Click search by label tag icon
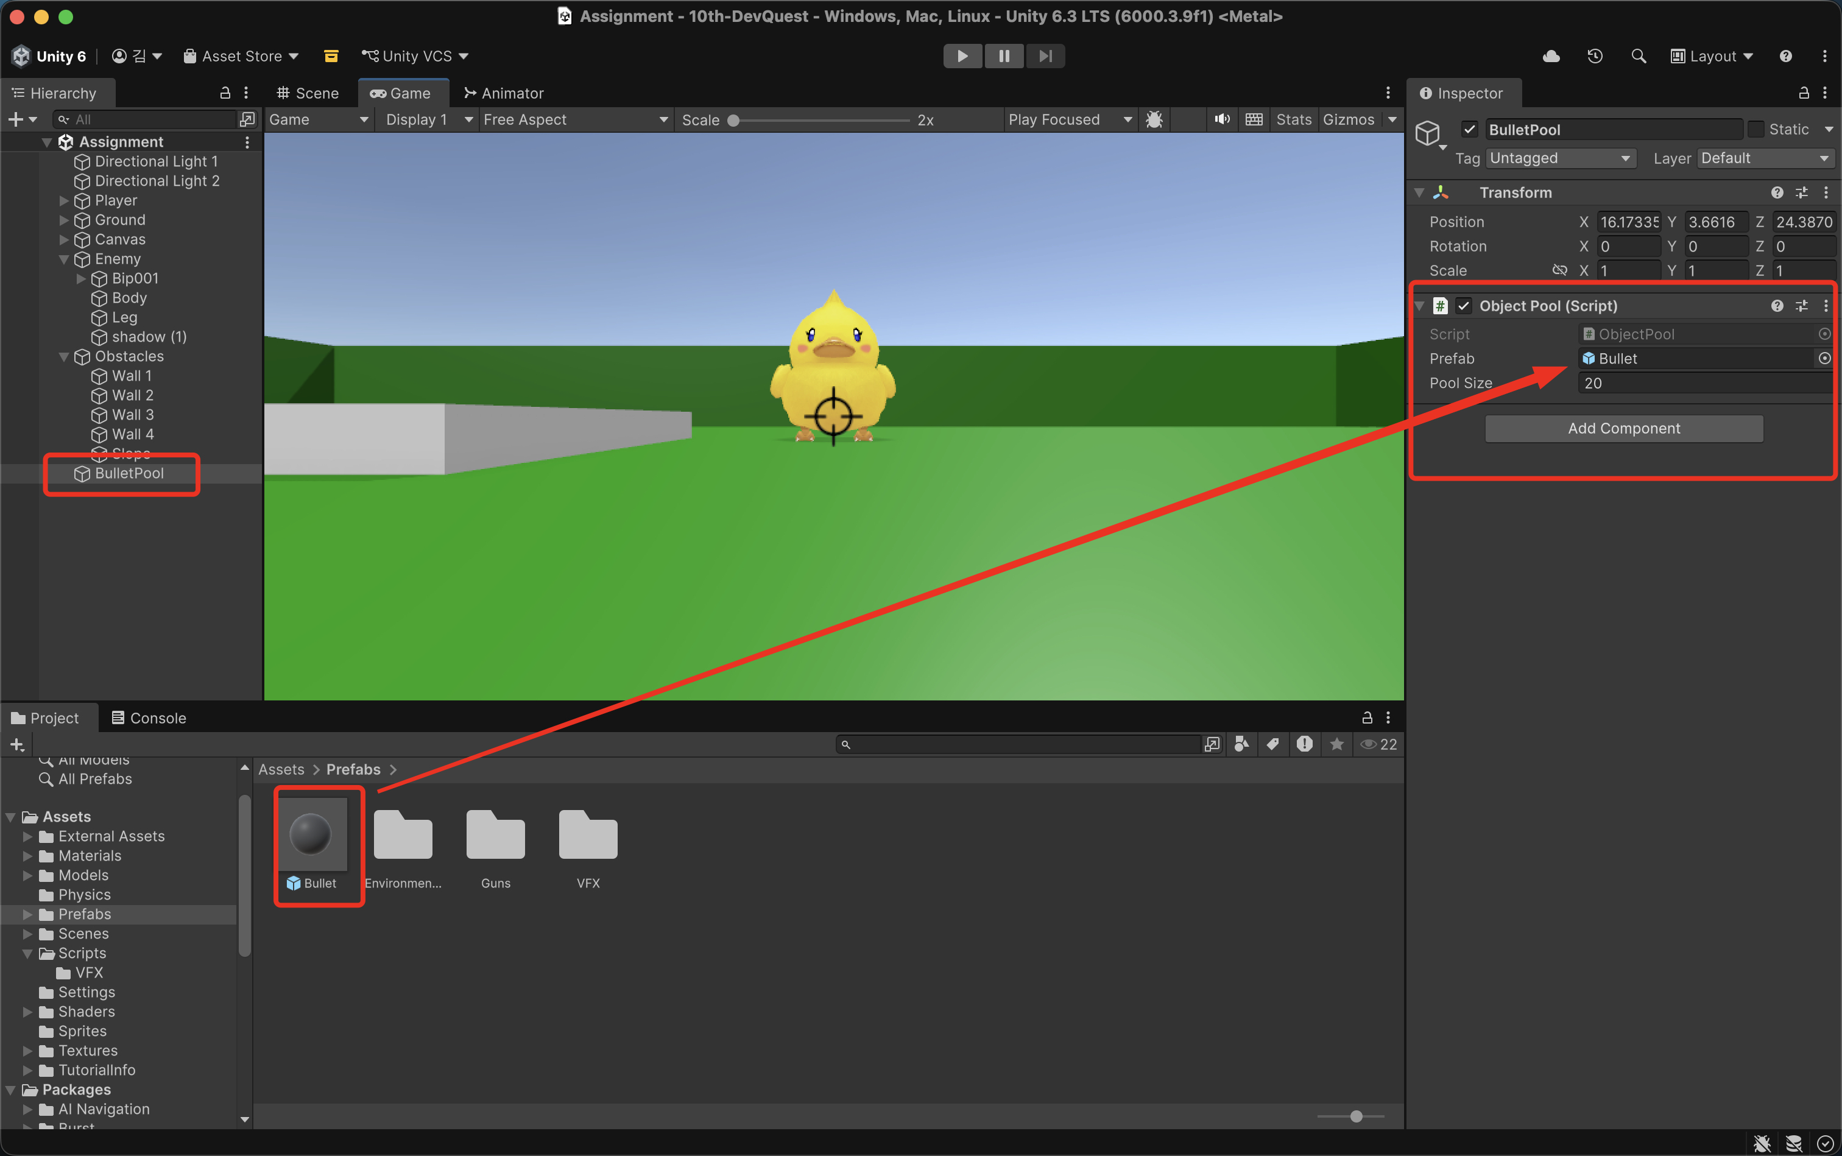This screenshot has width=1842, height=1156. point(1273,744)
